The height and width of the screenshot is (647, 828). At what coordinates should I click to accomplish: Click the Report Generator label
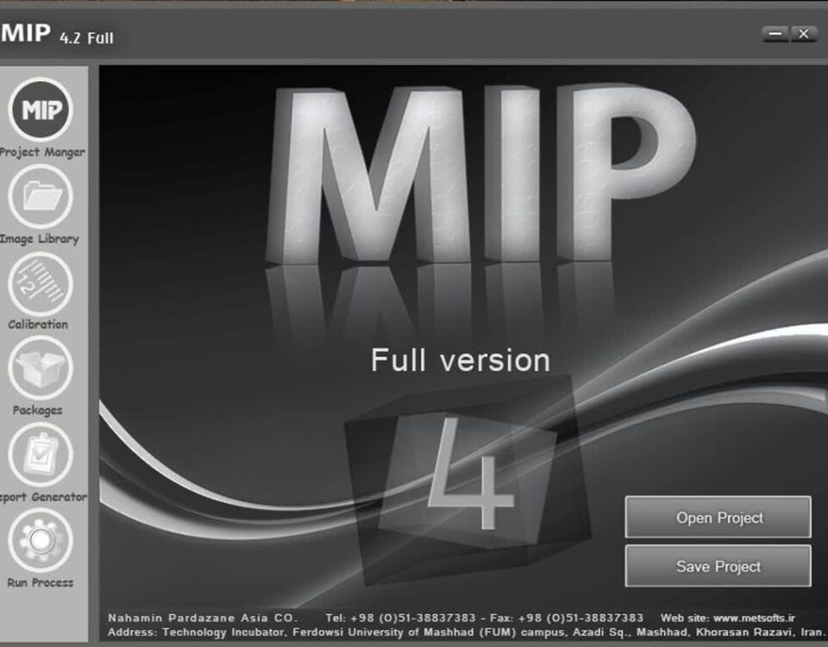click(43, 497)
